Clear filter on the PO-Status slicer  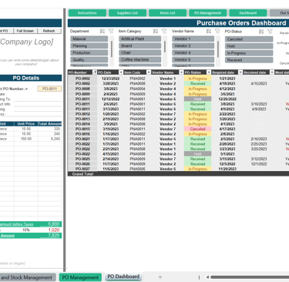pyautogui.click(x=270, y=32)
